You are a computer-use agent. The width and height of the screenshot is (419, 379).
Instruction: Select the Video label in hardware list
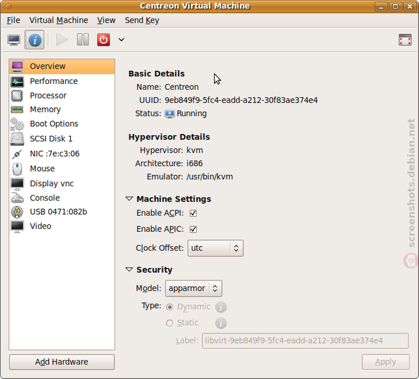pos(41,226)
